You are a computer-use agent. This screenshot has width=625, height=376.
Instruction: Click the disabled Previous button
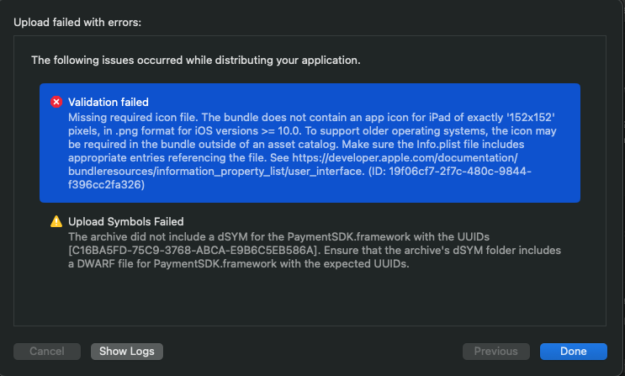(495, 352)
